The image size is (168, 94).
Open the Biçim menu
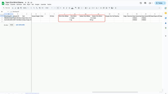click(x=29, y=4)
